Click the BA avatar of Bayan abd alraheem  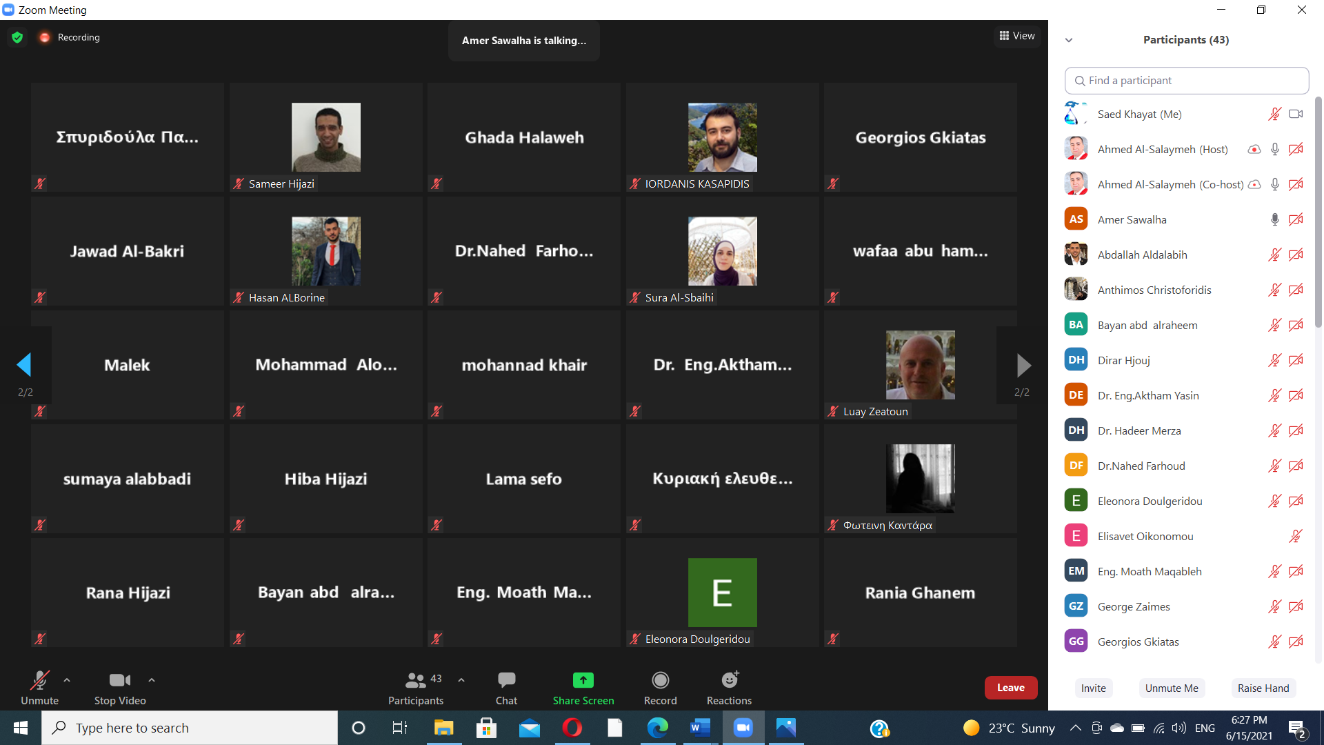(1076, 325)
